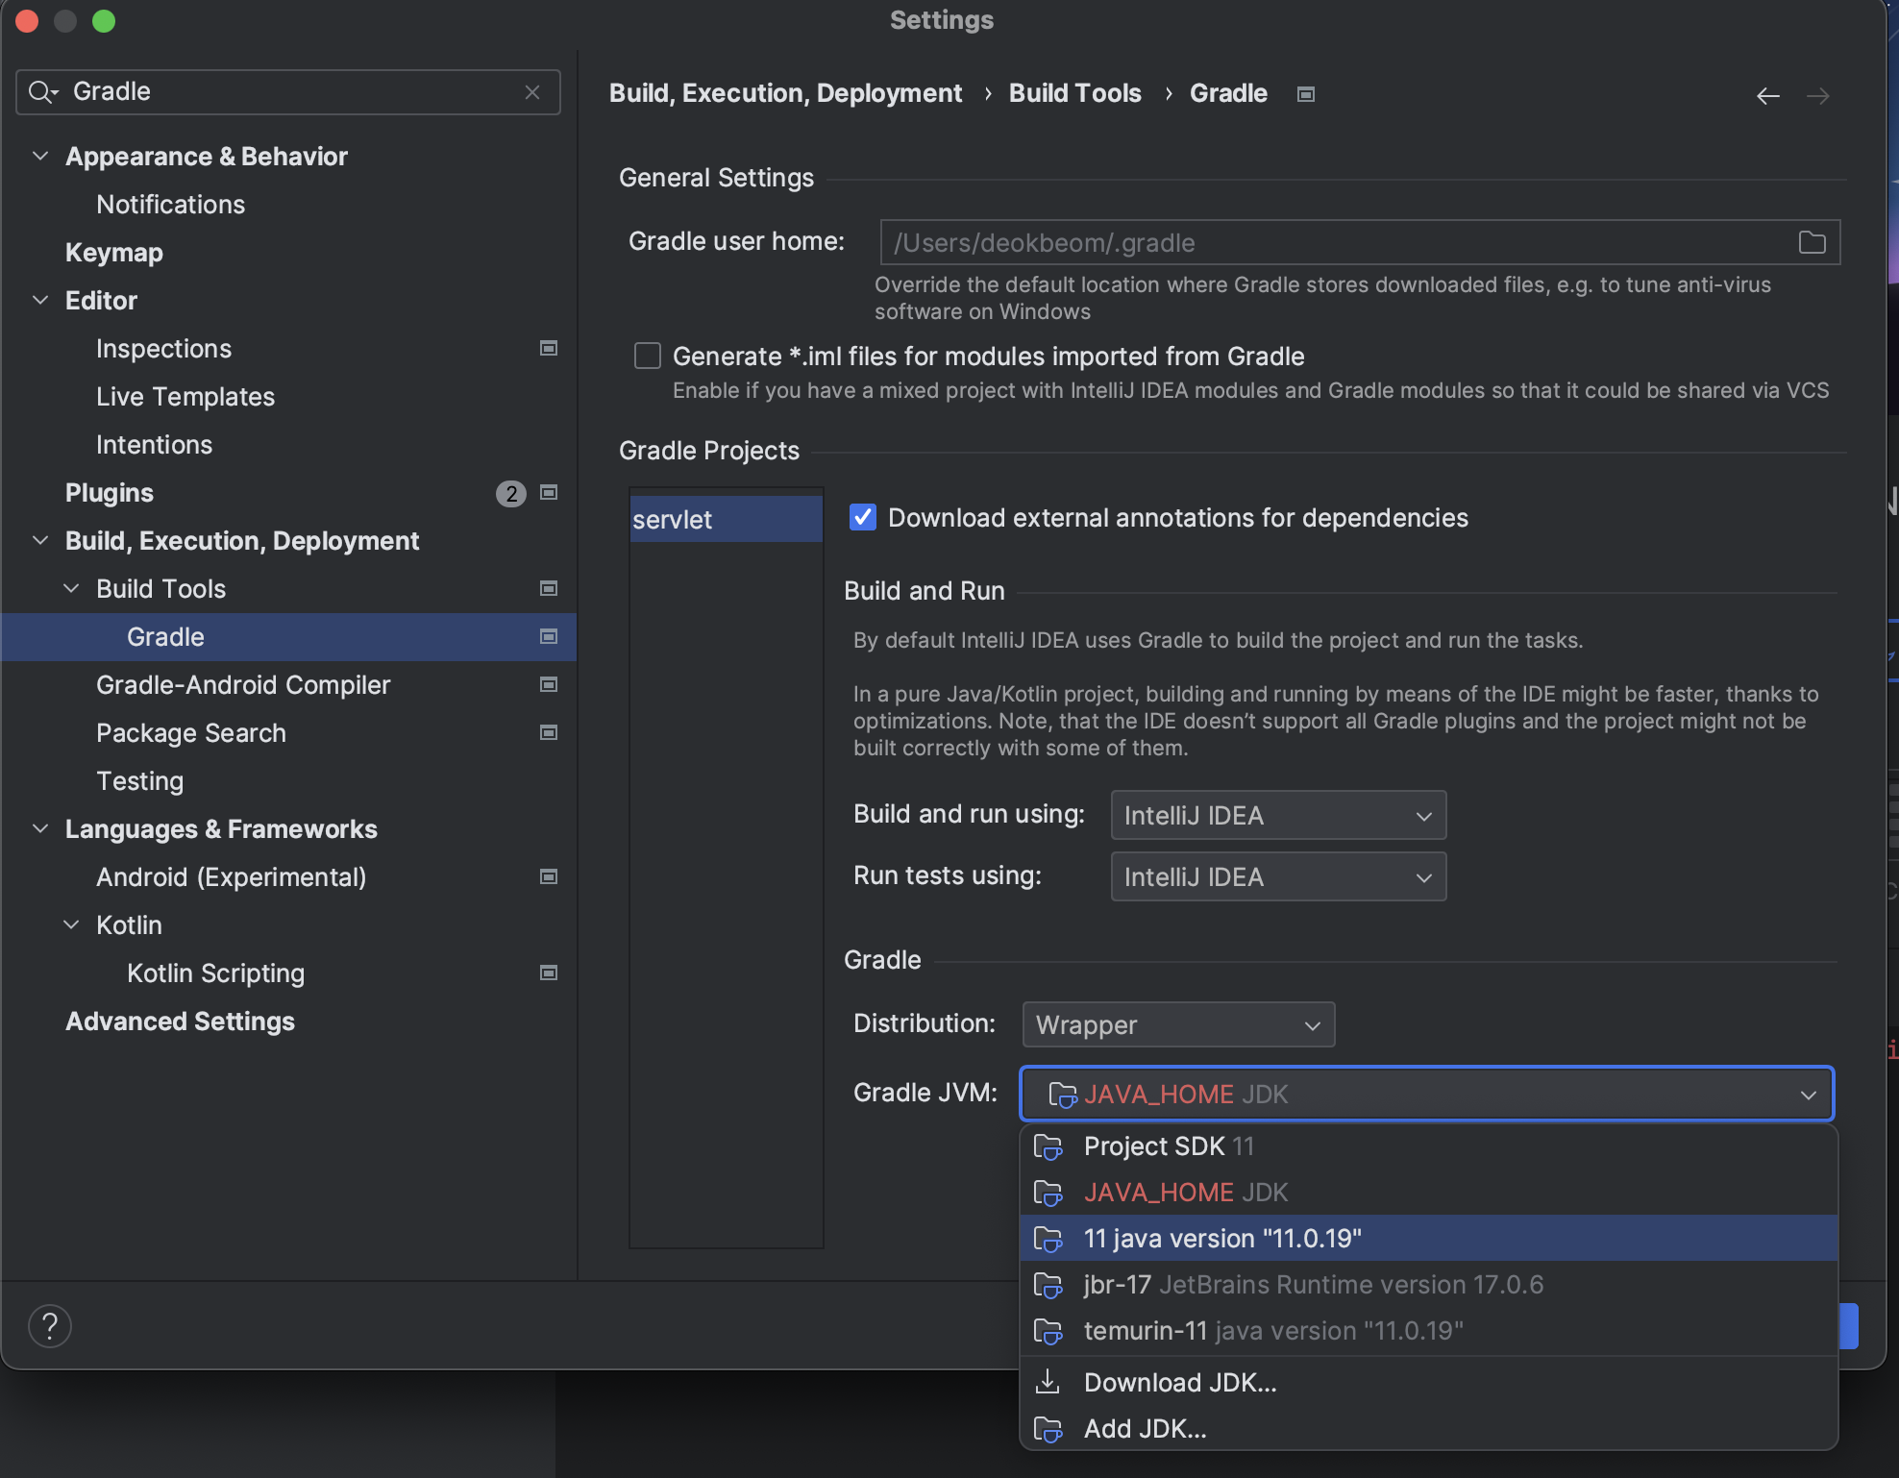Screen dimensions: 1899x1478
Task: Click the settings search magnifier icon
Action: 42,92
